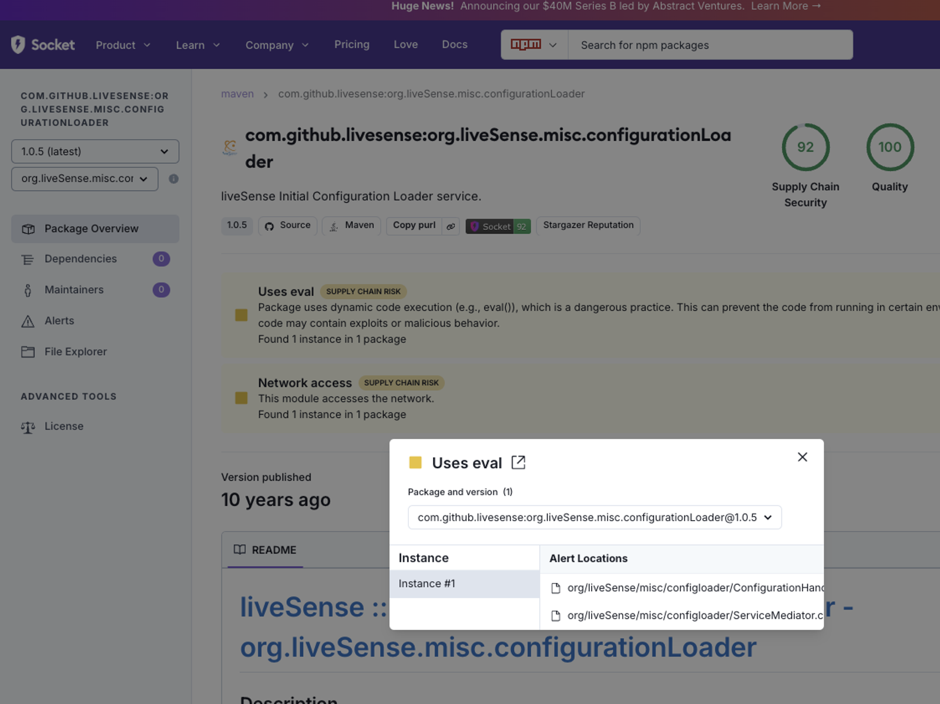Click the Alerts warning triangle icon
Screen dimensions: 940x704
[28, 321]
